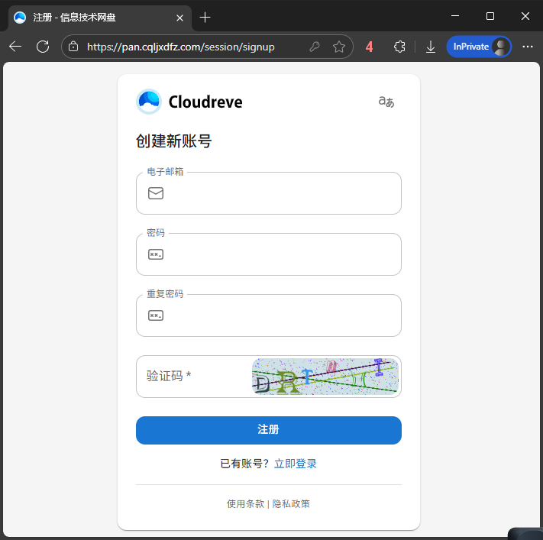Open the 隐私政策 link
Screen dimensions: 543x540
[291, 504]
